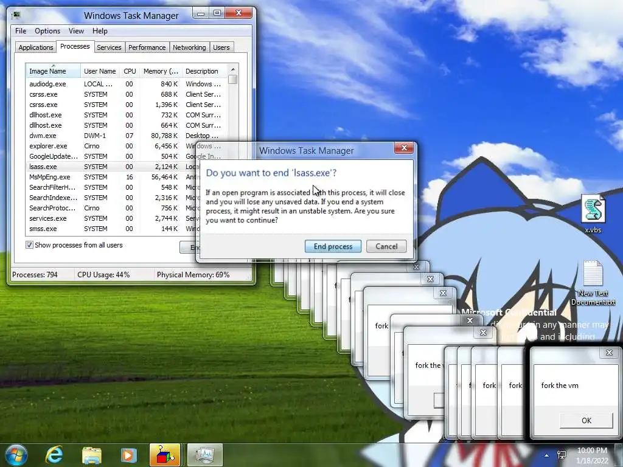Open the Options menu
623x467 pixels.
(47, 31)
